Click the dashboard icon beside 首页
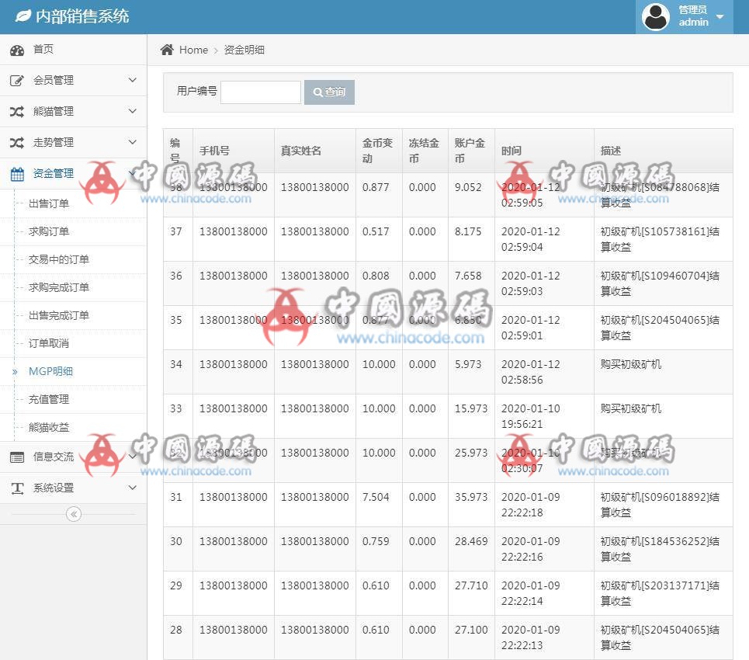The width and height of the screenshot is (749, 660). 17,50
